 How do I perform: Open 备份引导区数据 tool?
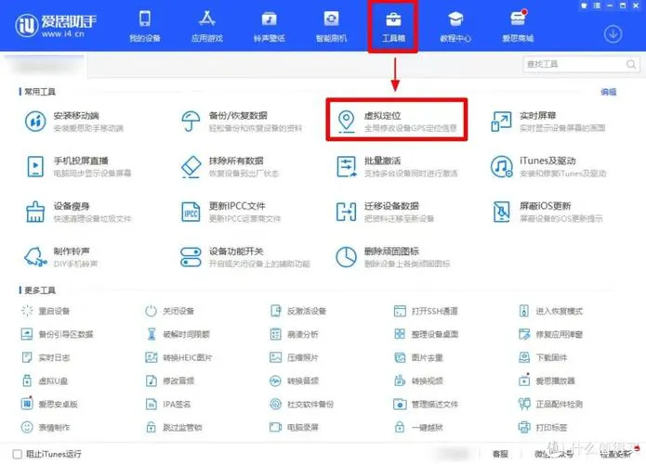point(57,334)
